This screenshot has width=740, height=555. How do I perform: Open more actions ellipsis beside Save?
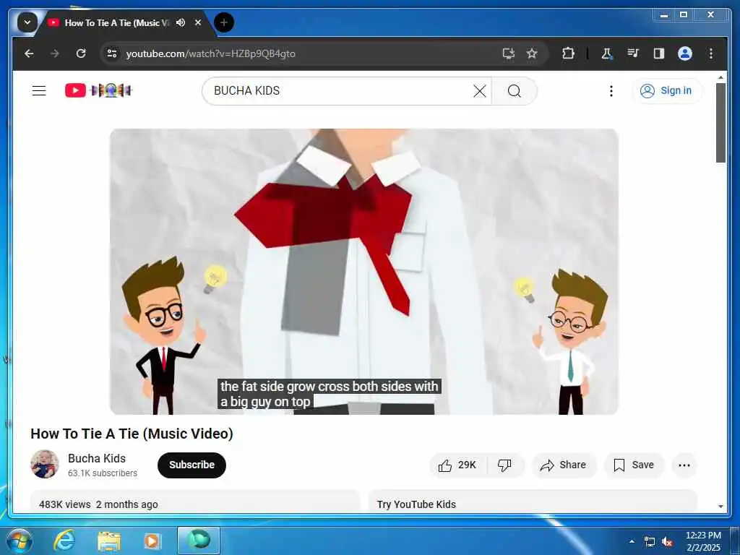click(684, 465)
